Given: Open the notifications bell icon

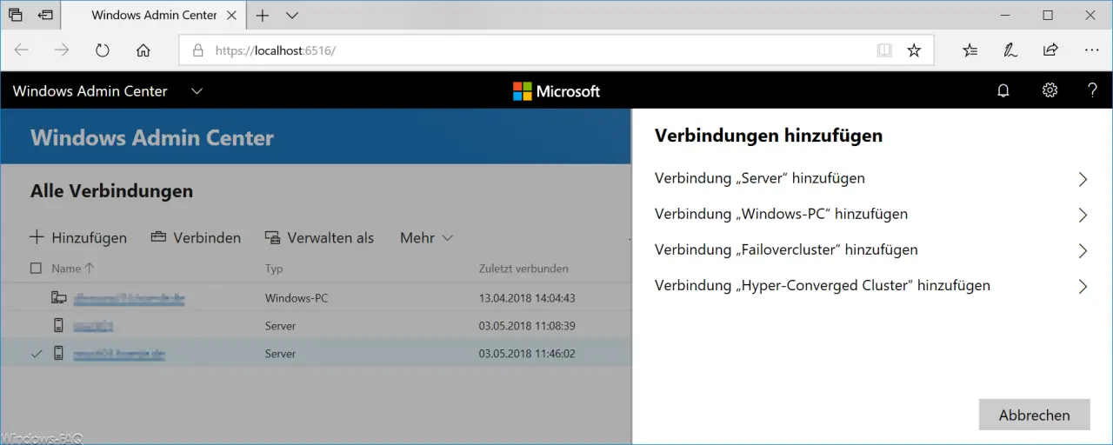Looking at the screenshot, I should pos(1003,90).
